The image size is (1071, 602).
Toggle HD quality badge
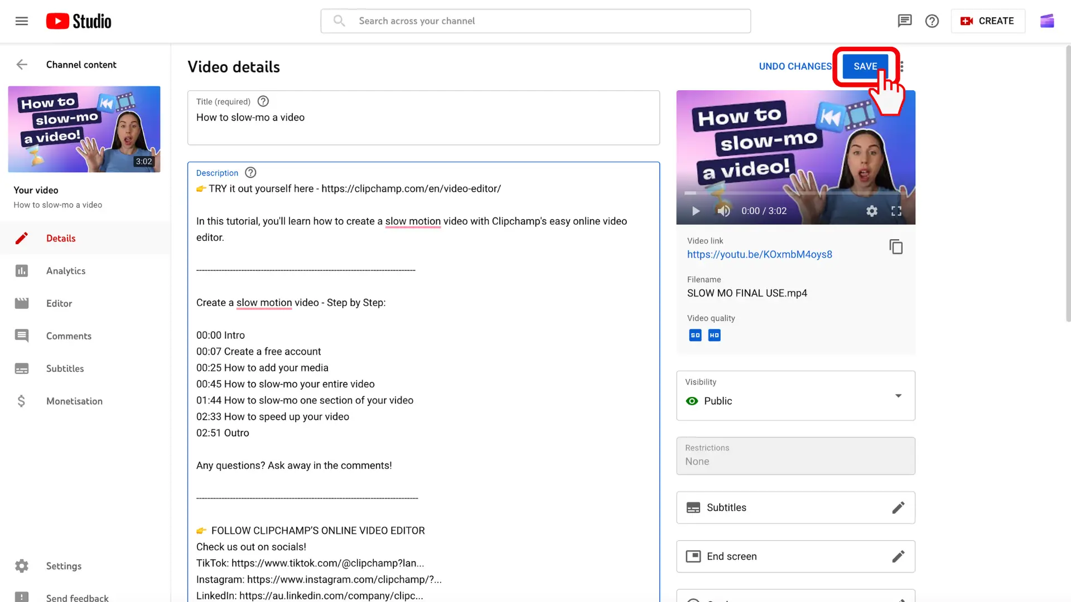click(x=713, y=335)
